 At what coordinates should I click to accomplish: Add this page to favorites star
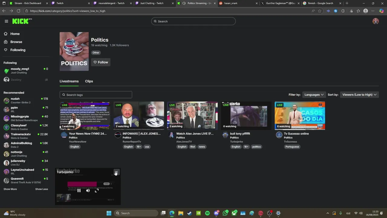[x=320, y=11]
